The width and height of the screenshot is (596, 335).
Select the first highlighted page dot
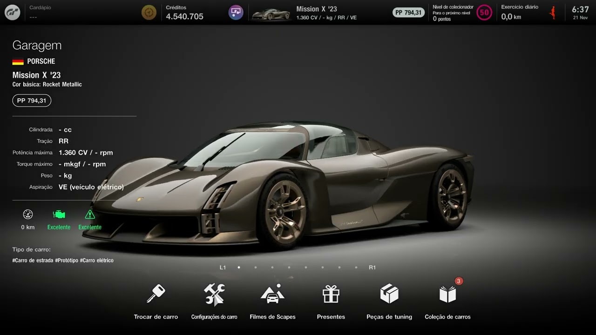(239, 268)
